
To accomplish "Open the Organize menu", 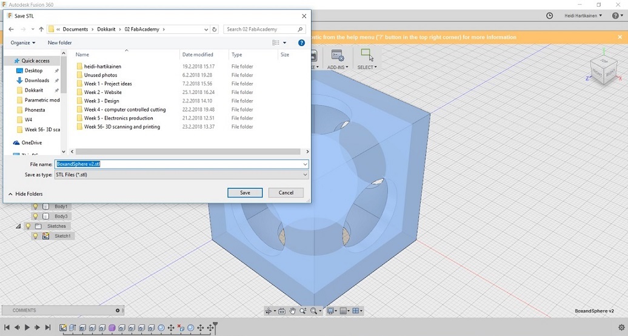I will pyautogui.click(x=23, y=42).
